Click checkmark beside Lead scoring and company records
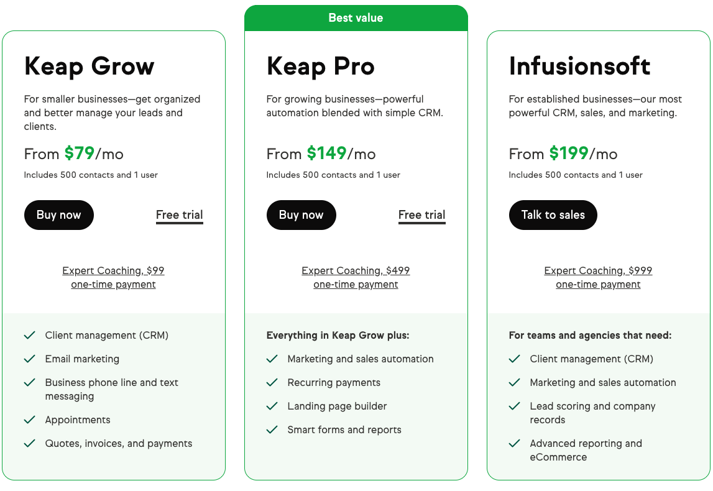This screenshot has width=713, height=491. [514, 406]
